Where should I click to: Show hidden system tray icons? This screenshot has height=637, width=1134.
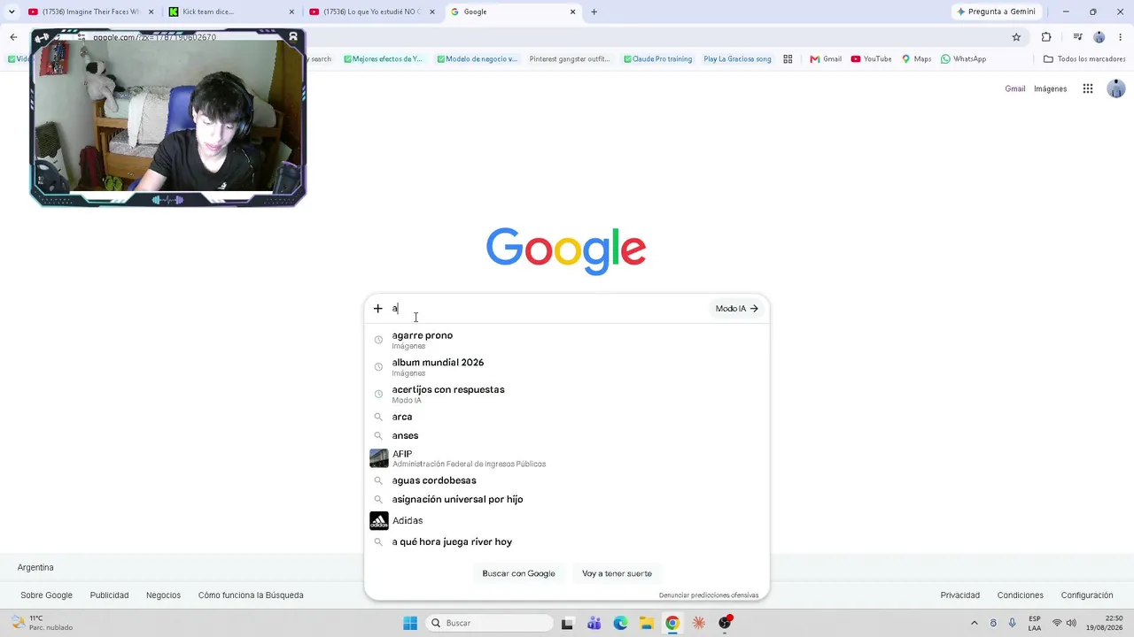click(x=975, y=623)
